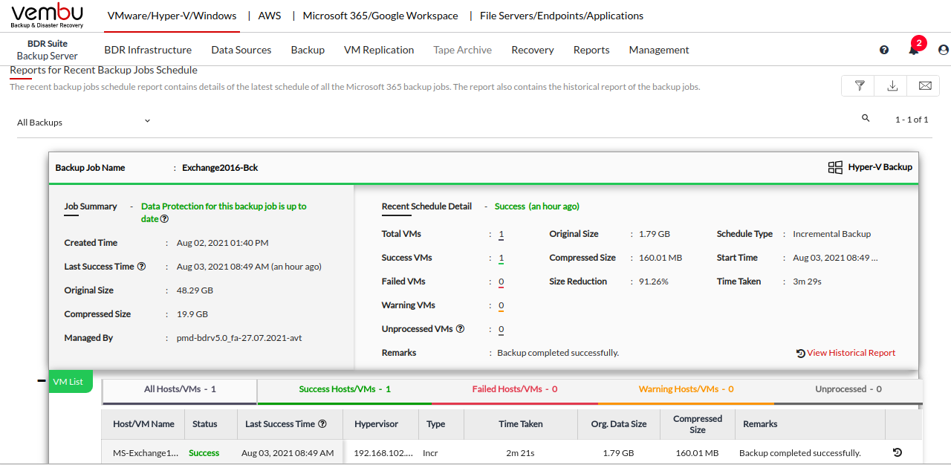Switch to File Servers/Endpoints/Applications tab
The width and height of the screenshot is (951, 465).
(x=562, y=16)
